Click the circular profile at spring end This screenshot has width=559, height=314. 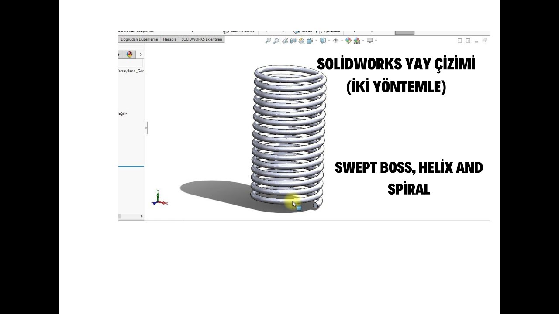tap(316, 205)
